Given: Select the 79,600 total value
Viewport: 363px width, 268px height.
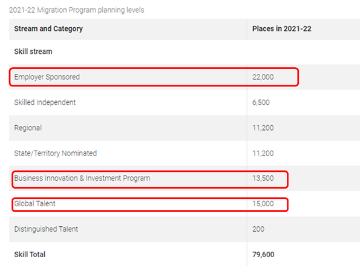Looking at the screenshot, I should pos(263,255).
